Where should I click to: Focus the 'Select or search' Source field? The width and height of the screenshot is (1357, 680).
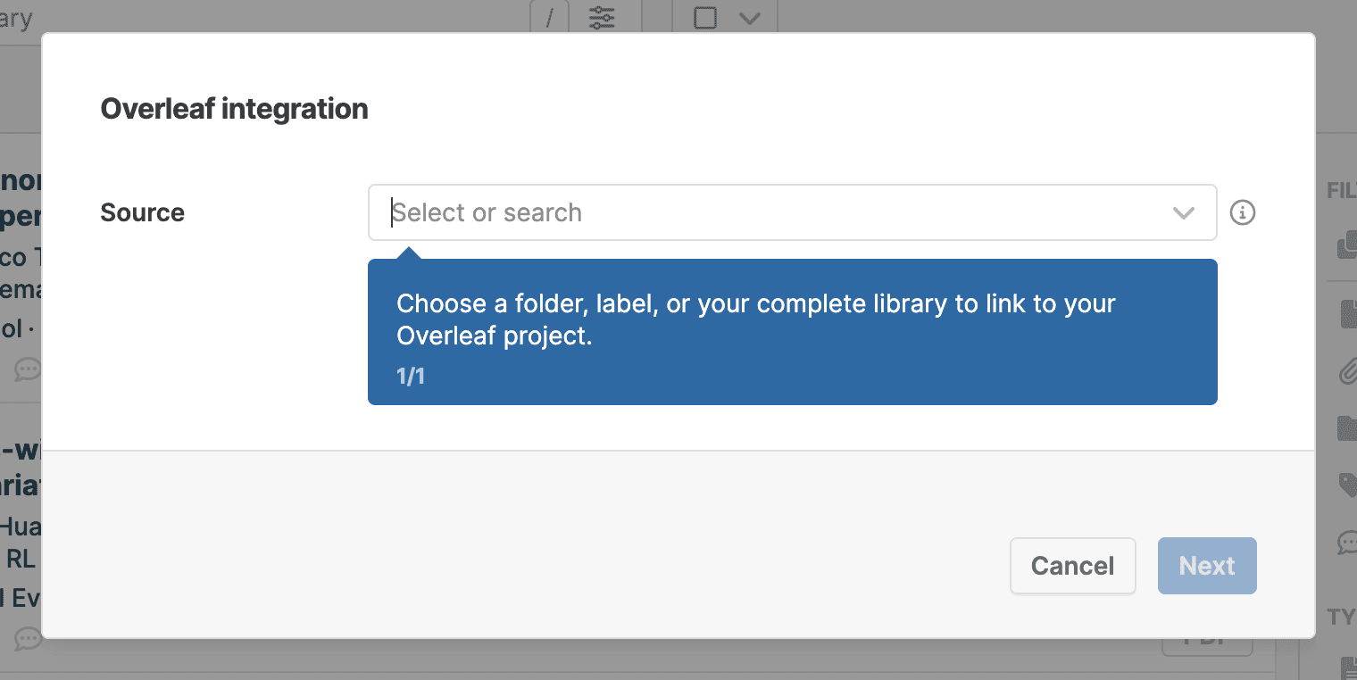768,212
